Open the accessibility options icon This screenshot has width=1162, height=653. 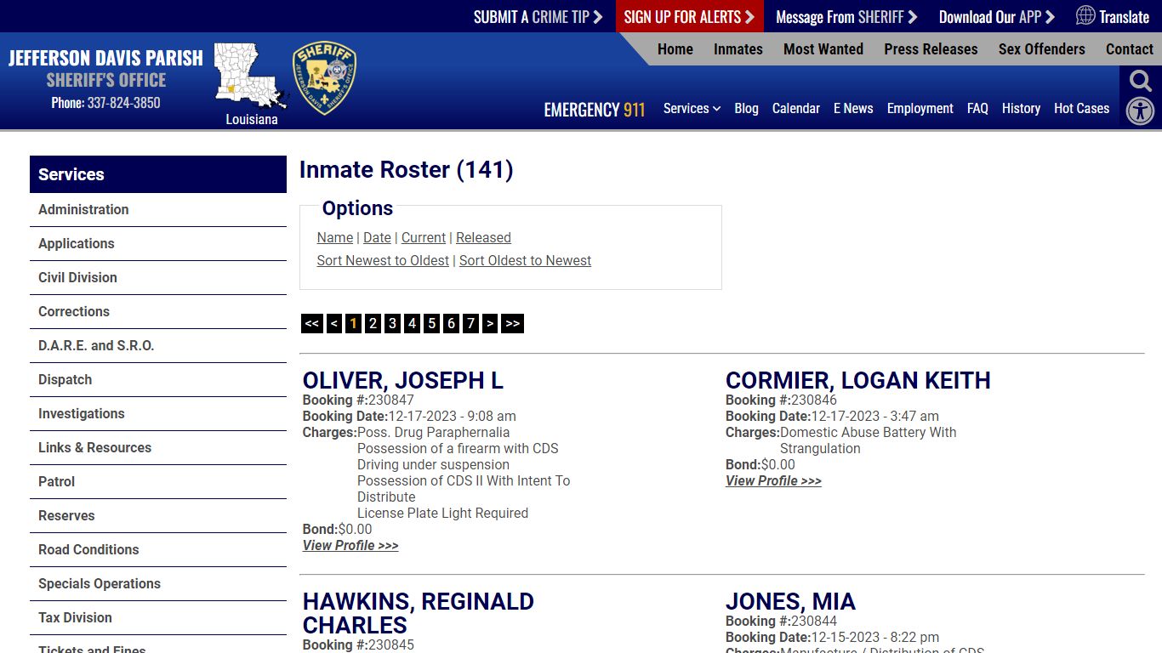tap(1141, 111)
